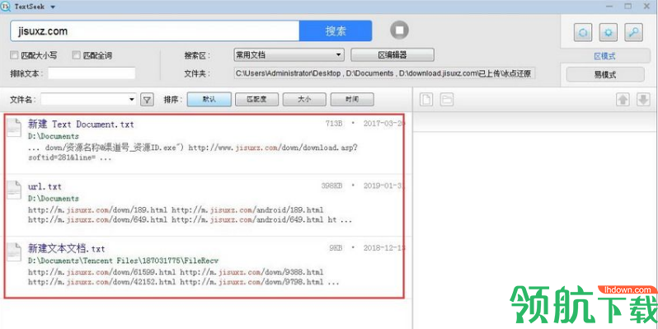658x329 pixels.
Task: Click the 398KB file size text
Action: 332,186
